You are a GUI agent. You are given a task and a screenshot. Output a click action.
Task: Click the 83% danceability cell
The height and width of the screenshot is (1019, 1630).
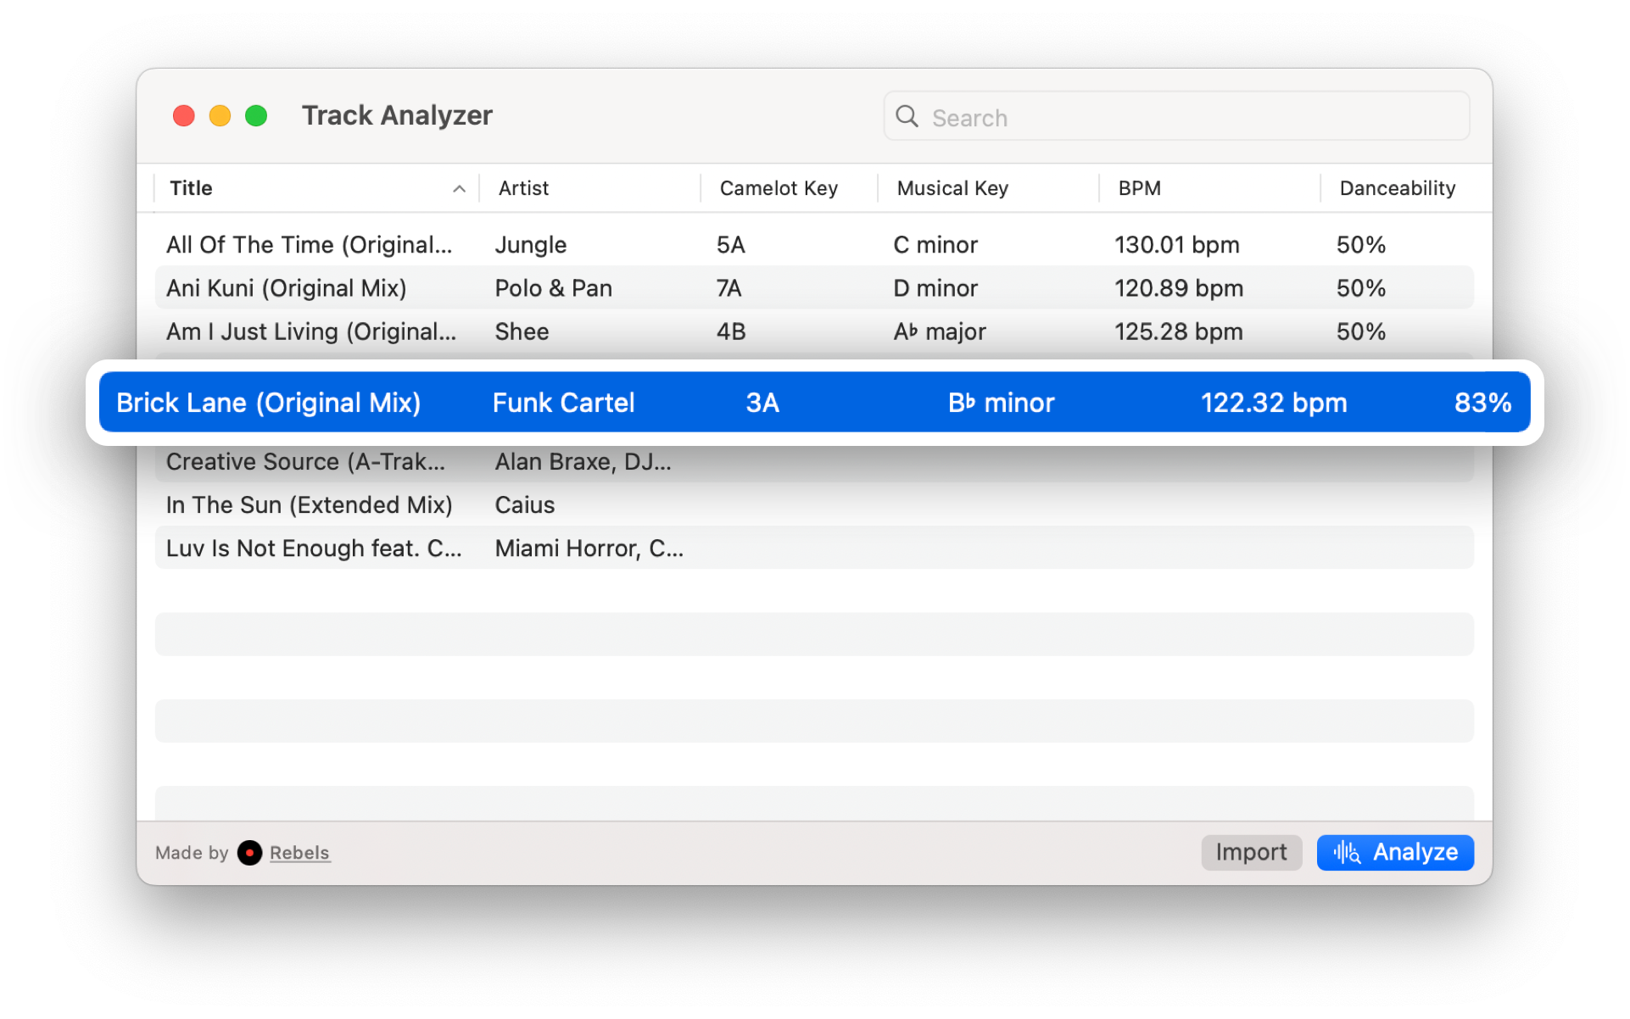[1482, 402]
